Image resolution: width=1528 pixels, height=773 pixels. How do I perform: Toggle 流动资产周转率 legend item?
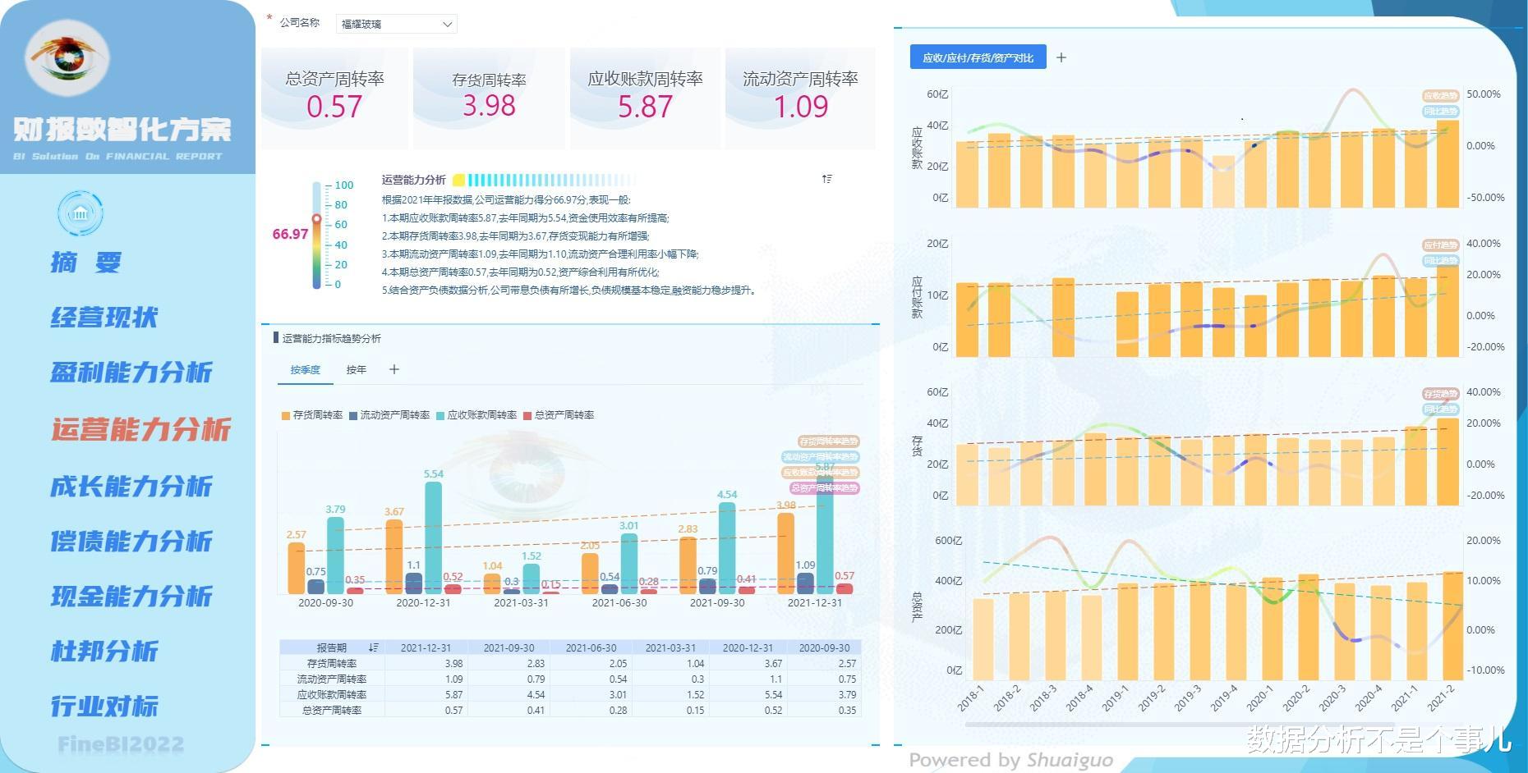click(x=389, y=415)
